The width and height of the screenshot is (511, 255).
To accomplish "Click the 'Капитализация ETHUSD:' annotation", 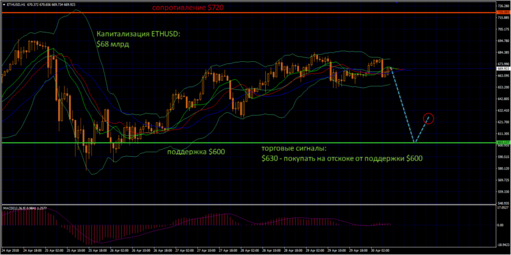I will pyautogui.click(x=138, y=34).
